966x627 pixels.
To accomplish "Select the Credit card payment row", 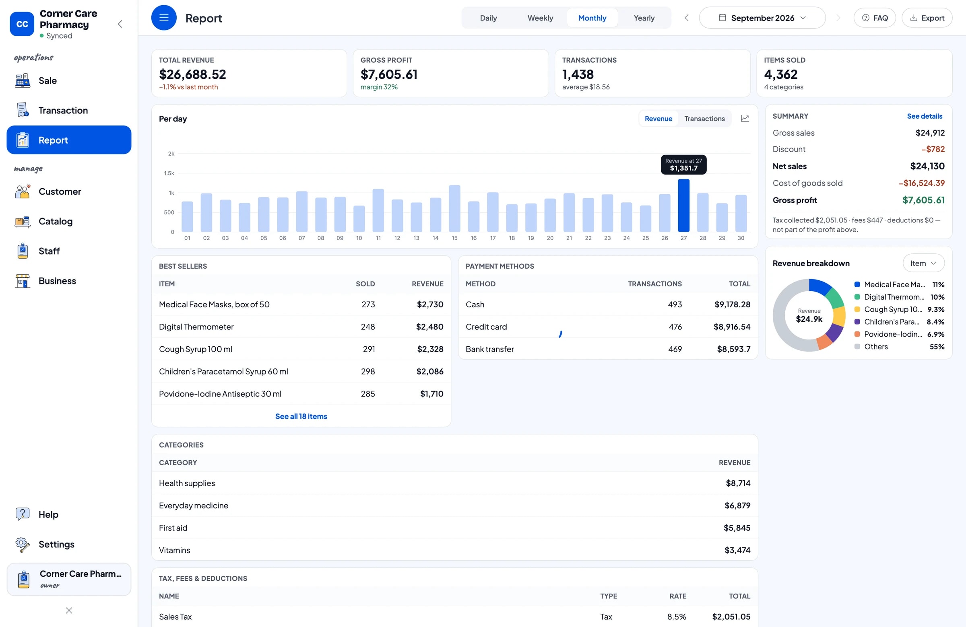I will pyautogui.click(x=608, y=327).
